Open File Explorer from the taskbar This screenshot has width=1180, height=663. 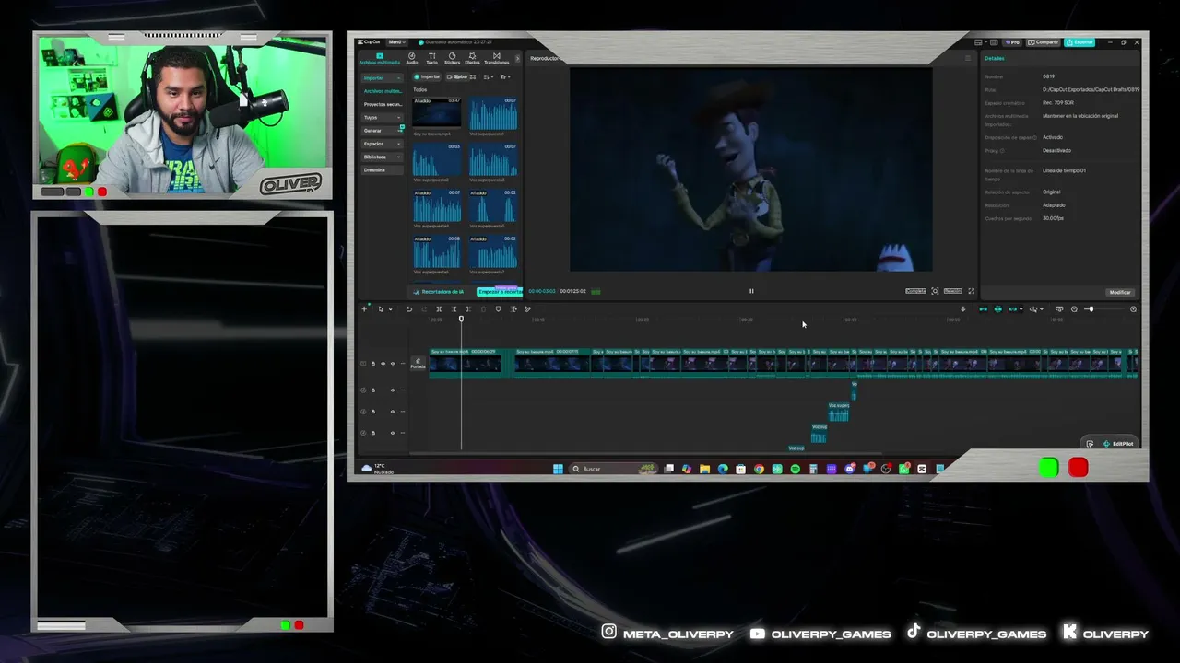[x=704, y=469]
